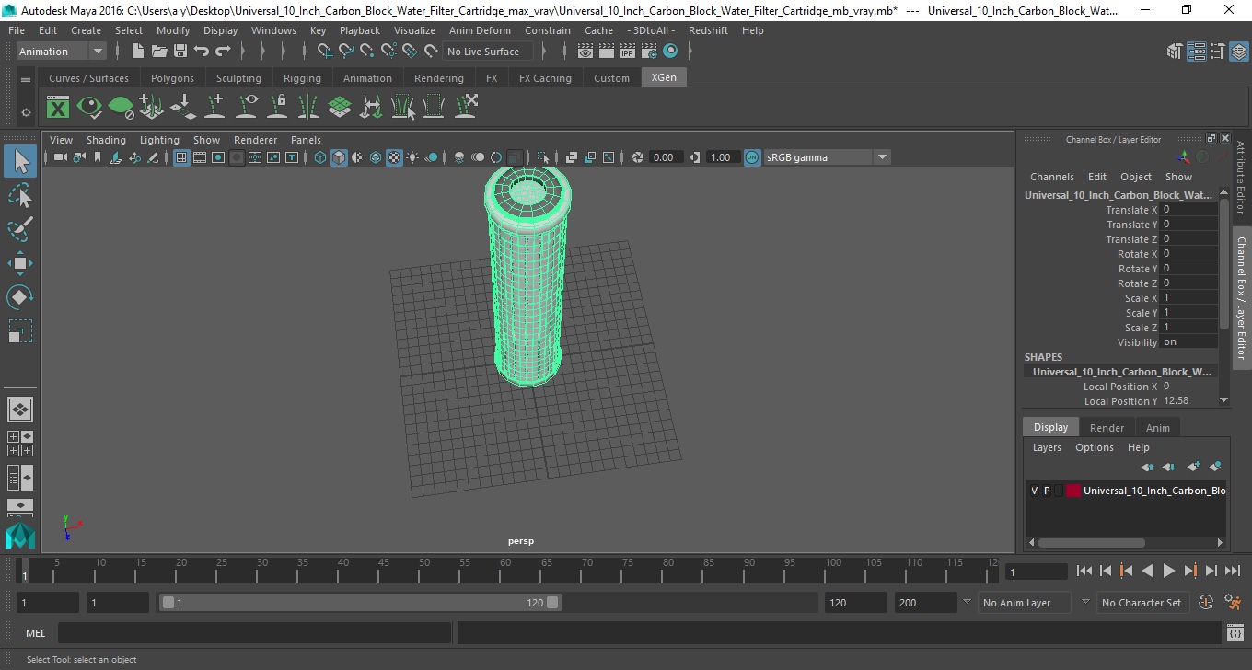The image size is (1252, 670).
Task: Open Render Settings clapperboard gear icon
Action: [x=649, y=52]
